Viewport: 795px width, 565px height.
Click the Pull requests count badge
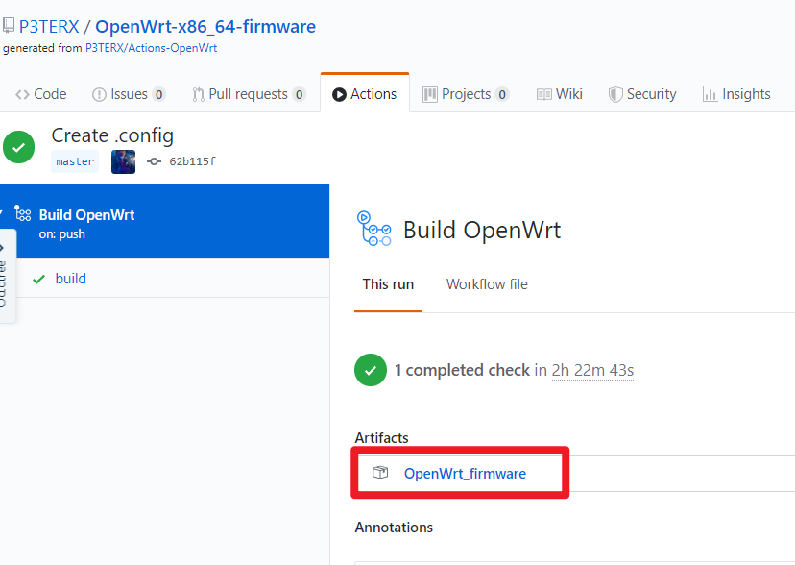(x=300, y=95)
